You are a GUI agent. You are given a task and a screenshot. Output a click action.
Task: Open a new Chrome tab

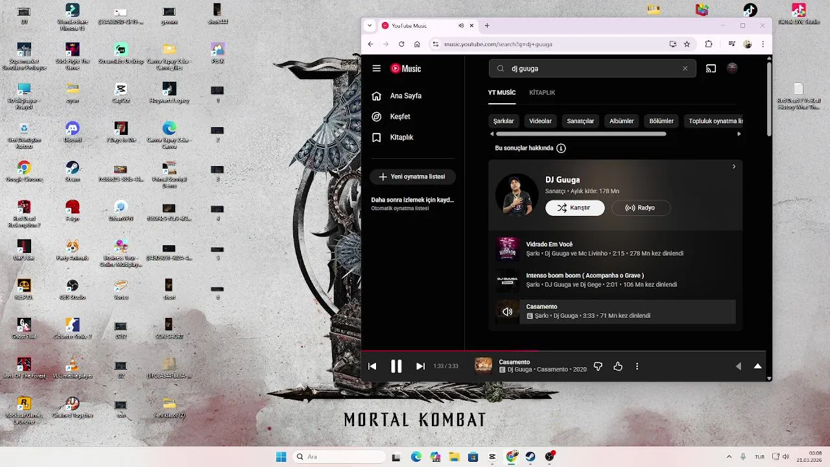click(487, 26)
